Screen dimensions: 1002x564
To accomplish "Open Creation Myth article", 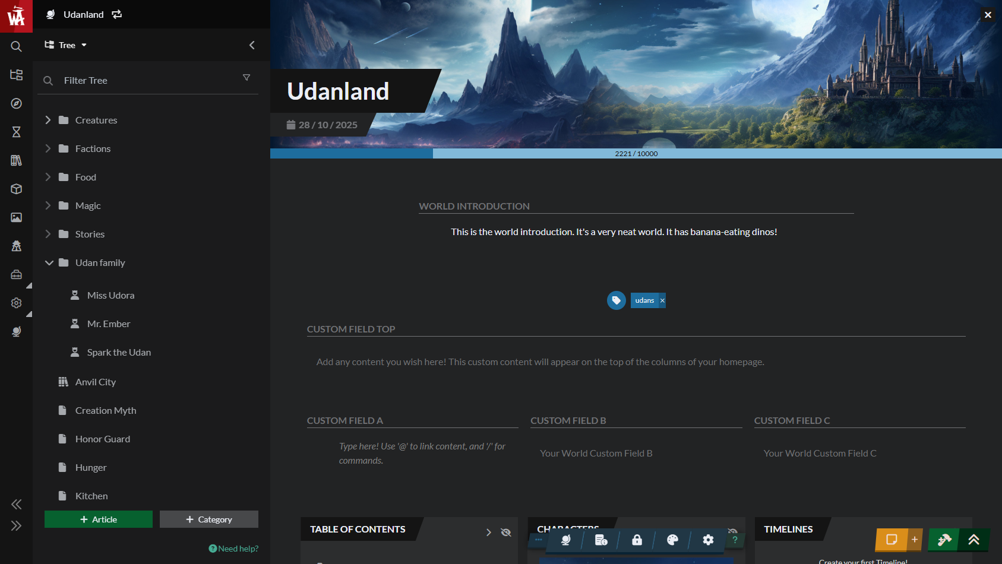I will (x=106, y=410).
